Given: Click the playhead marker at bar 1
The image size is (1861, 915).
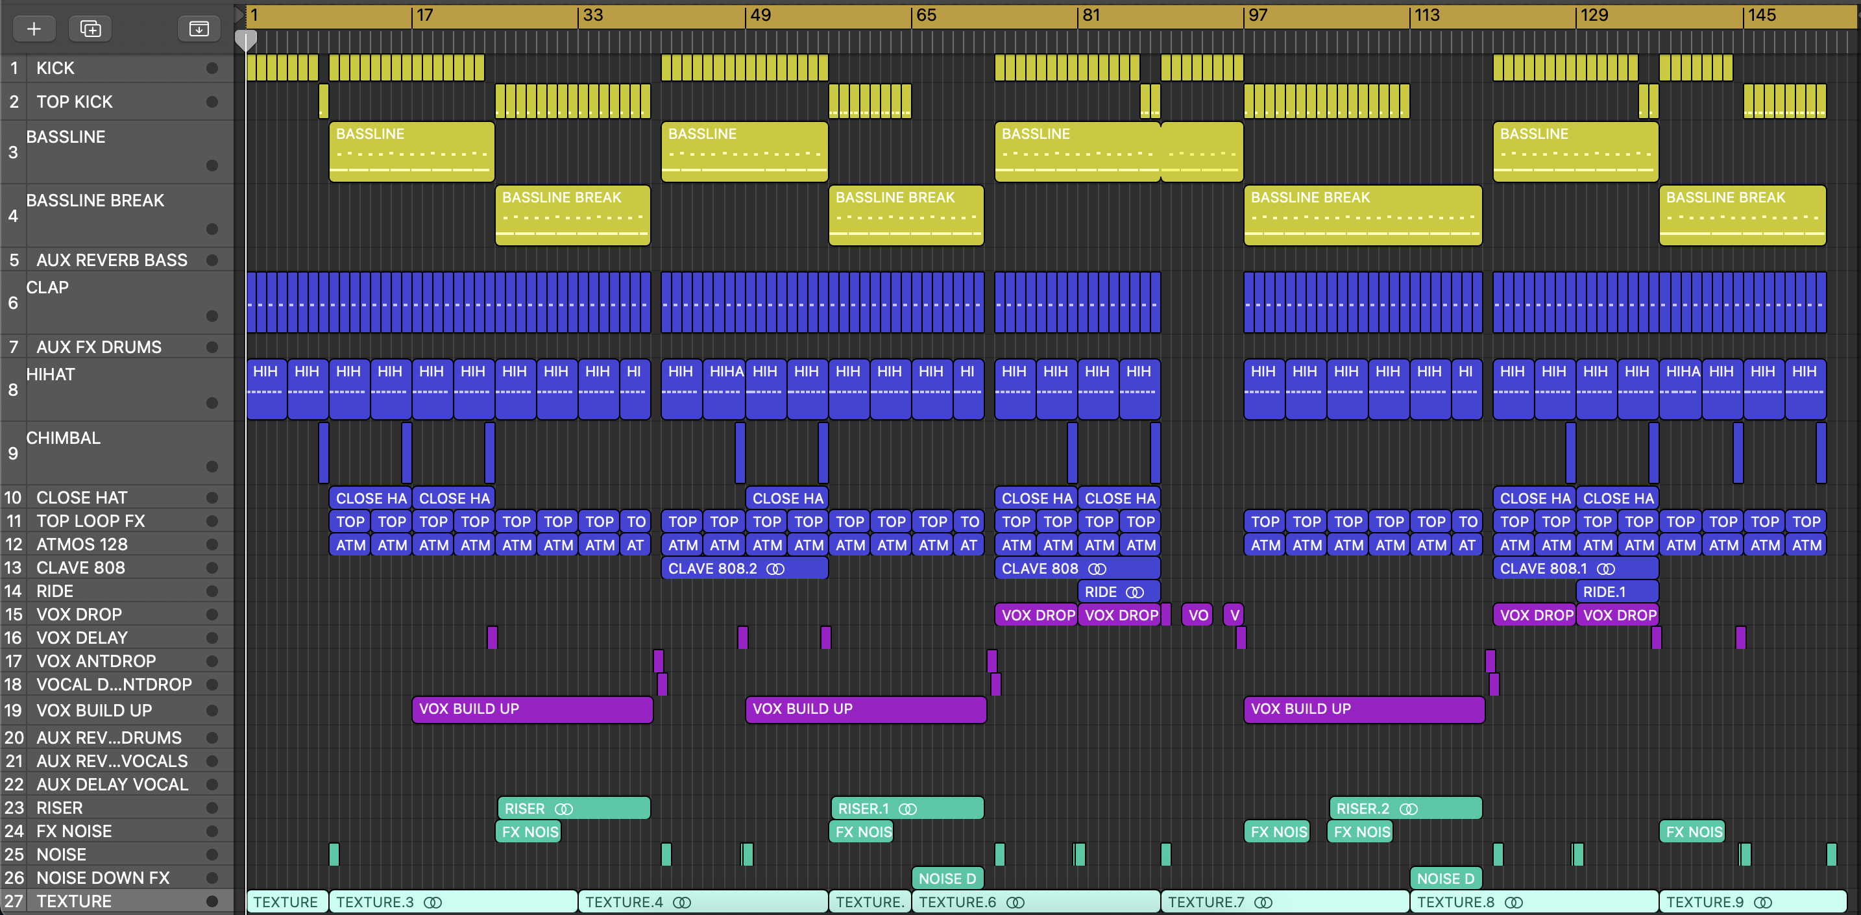Looking at the screenshot, I should click(x=247, y=40).
